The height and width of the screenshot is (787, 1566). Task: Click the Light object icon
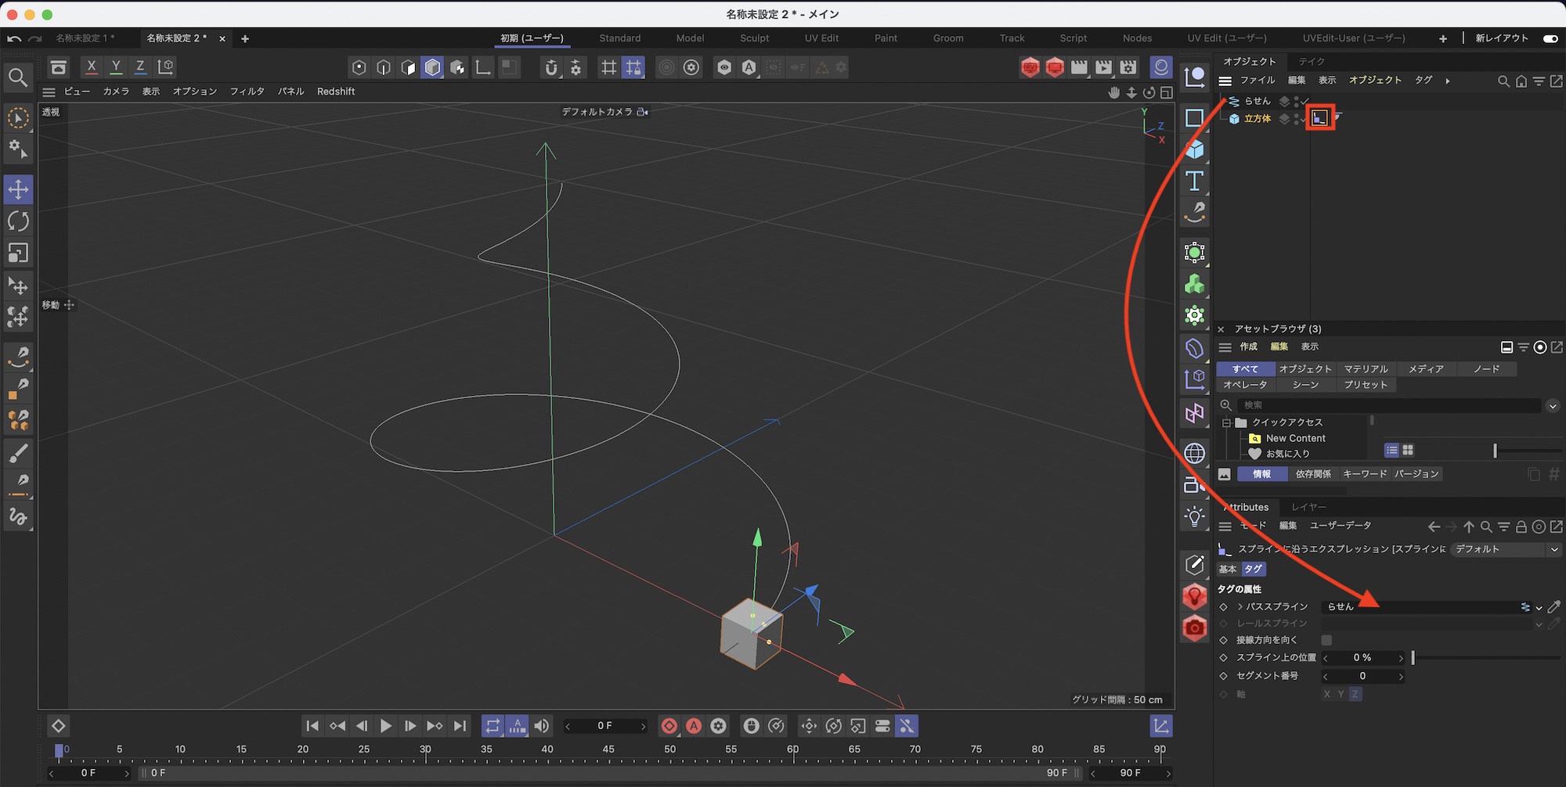[1194, 517]
